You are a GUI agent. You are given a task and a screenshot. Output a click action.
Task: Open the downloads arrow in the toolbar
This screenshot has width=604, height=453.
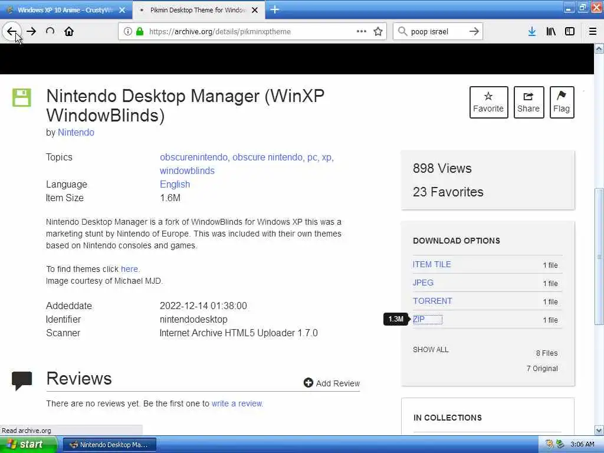pos(532,32)
